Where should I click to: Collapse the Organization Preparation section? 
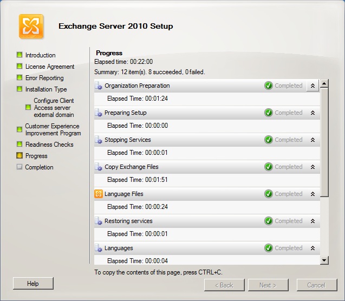pyautogui.click(x=313, y=86)
